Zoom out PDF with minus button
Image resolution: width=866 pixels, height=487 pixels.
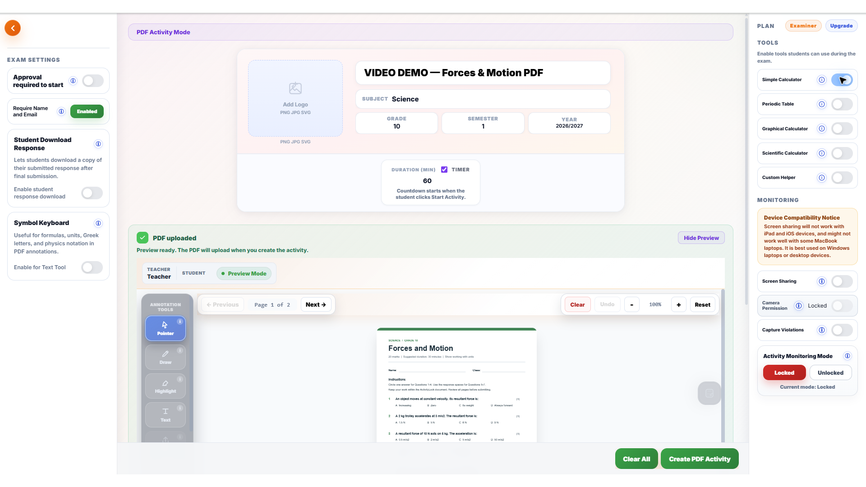pos(632,305)
